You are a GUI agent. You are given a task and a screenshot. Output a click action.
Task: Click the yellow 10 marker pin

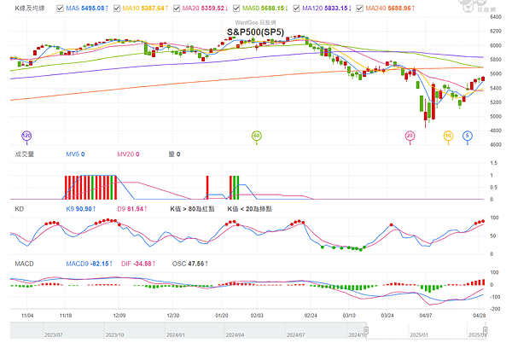click(448, 137)
